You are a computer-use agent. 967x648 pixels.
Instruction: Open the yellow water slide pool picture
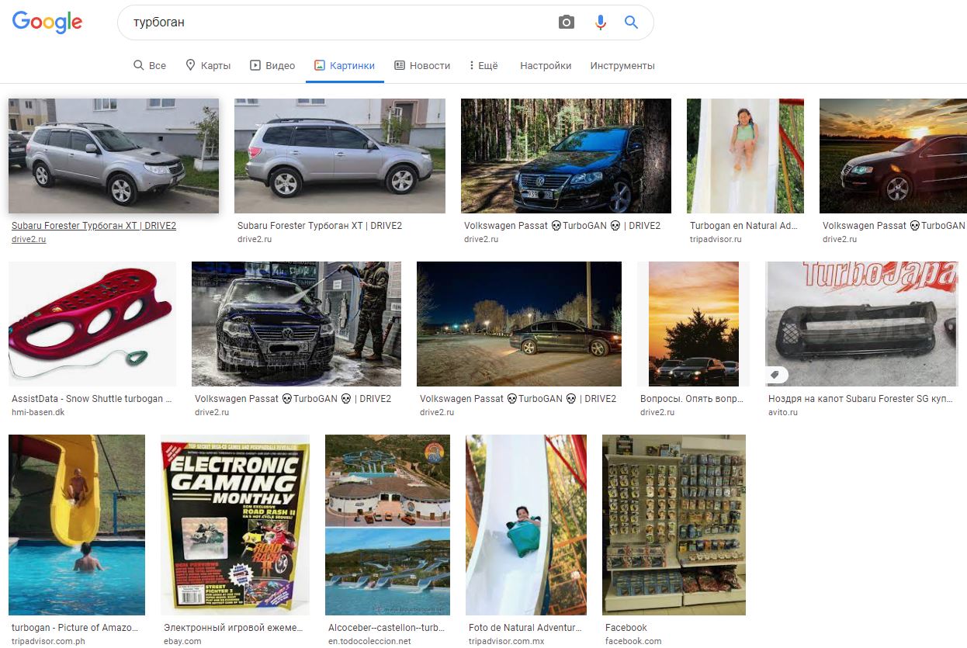point(76,525)
